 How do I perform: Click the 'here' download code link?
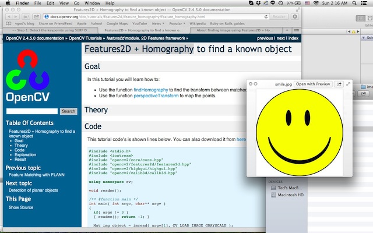click(241, 139)
